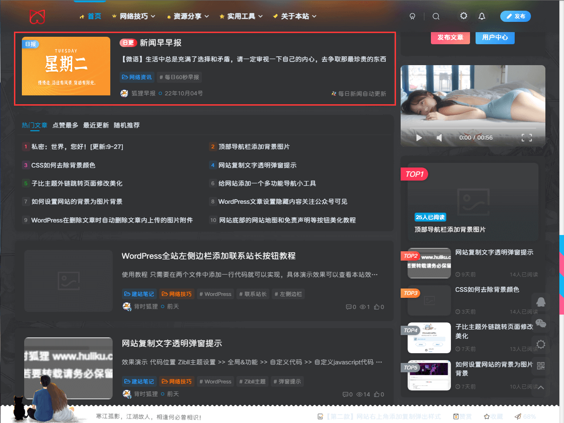The height and width of the screenshot is (423, 564).
Task: Click the QR code icon on right sidebar
Action: coord(540,366)
